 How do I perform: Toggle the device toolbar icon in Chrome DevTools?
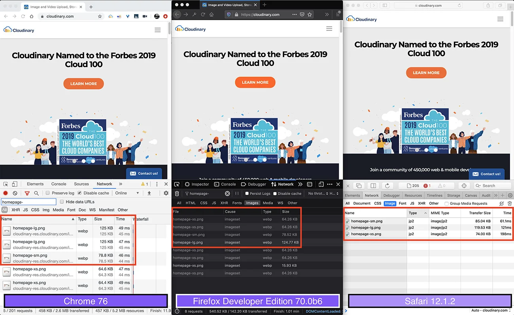tap(15, 184)
